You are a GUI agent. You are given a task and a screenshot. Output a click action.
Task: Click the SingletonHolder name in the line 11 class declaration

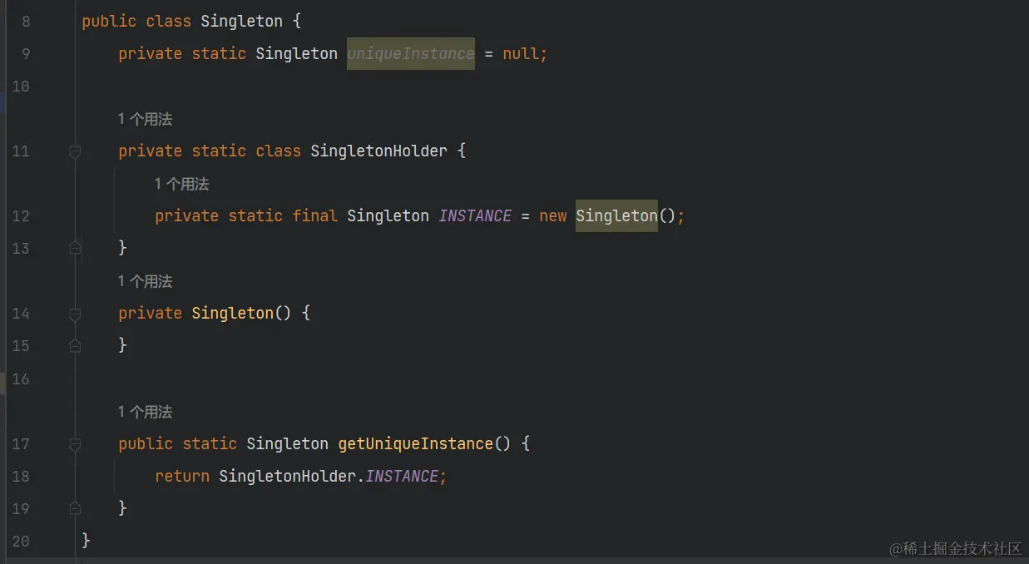[379, 151]
